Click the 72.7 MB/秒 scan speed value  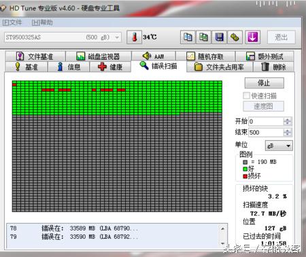point(269,213)
